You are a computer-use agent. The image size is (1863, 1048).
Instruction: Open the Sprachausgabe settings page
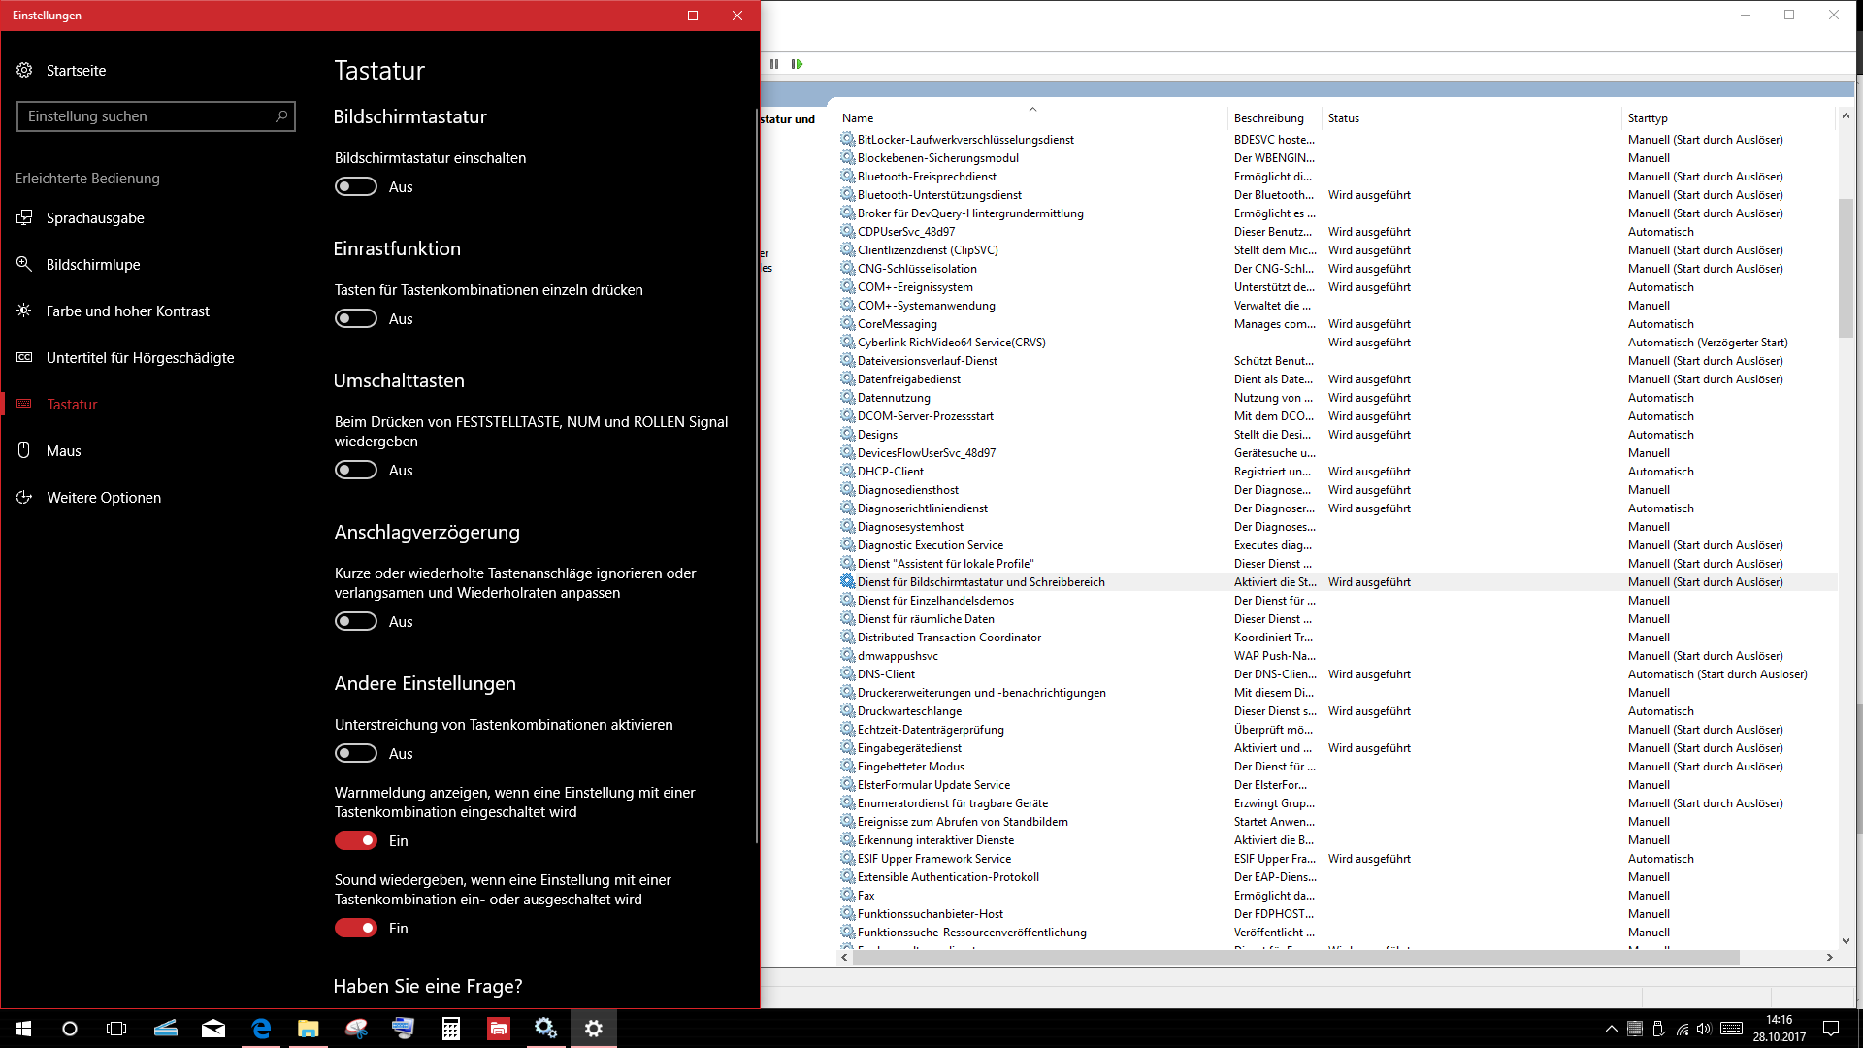[x=95, y=217]
